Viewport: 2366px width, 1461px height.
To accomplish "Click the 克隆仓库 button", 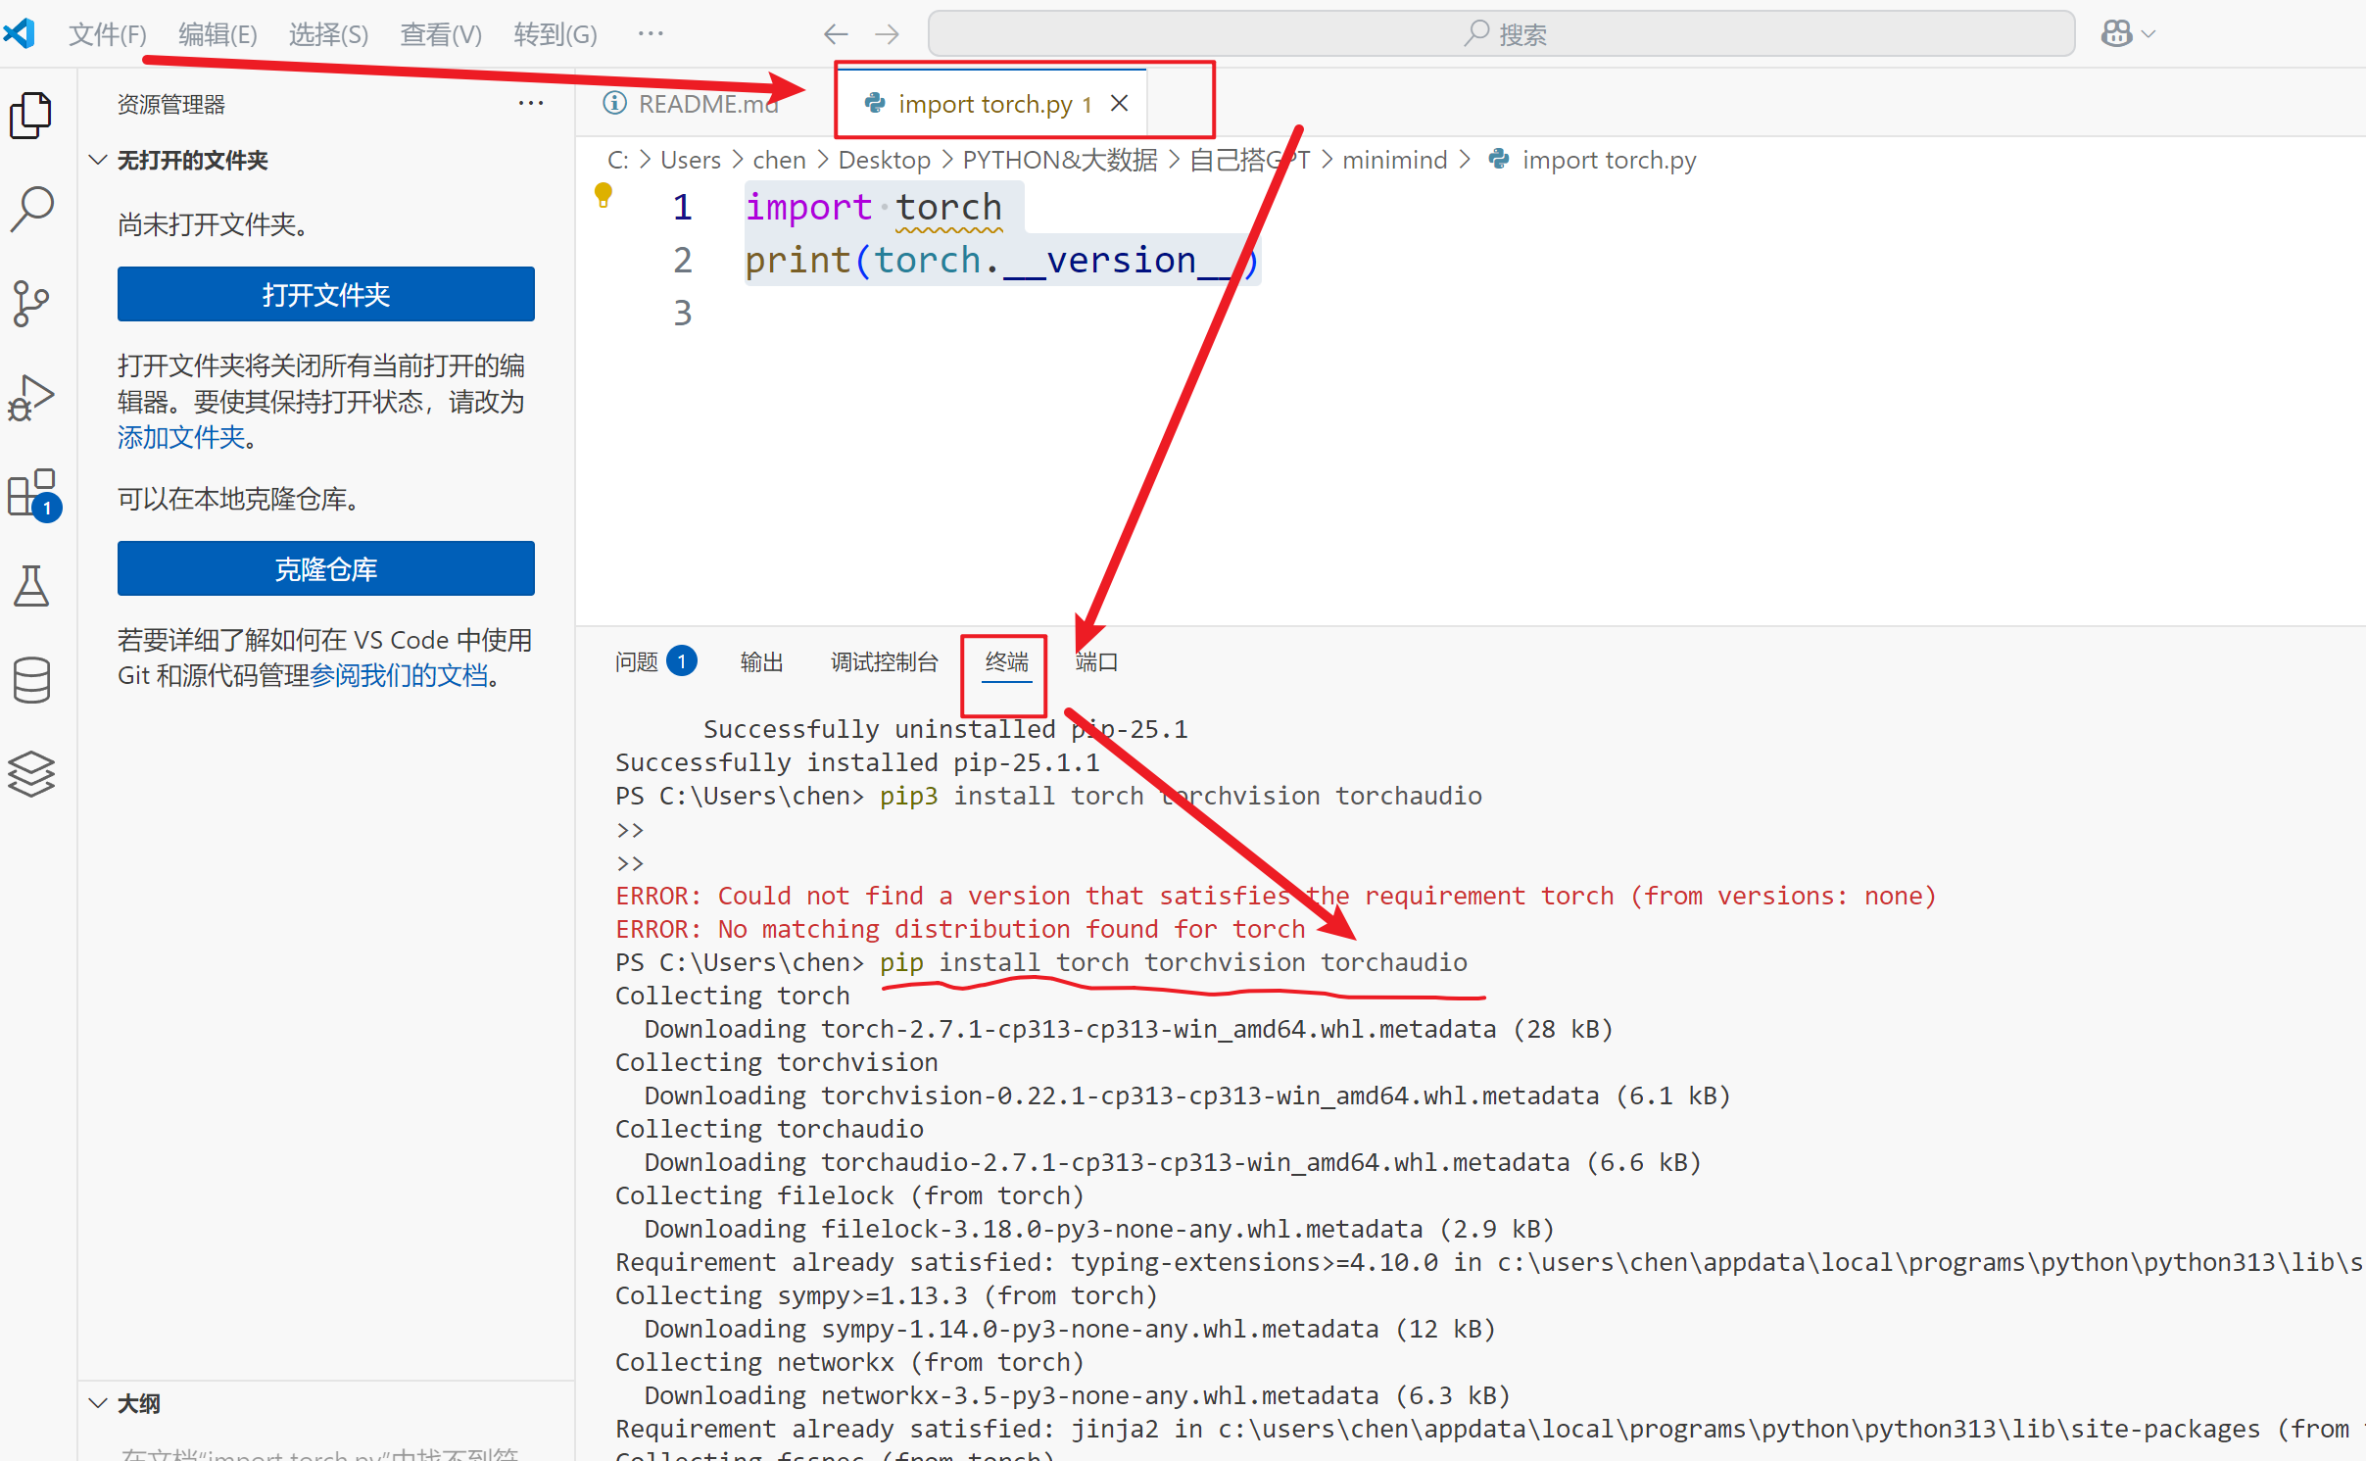I will point(325,568).
